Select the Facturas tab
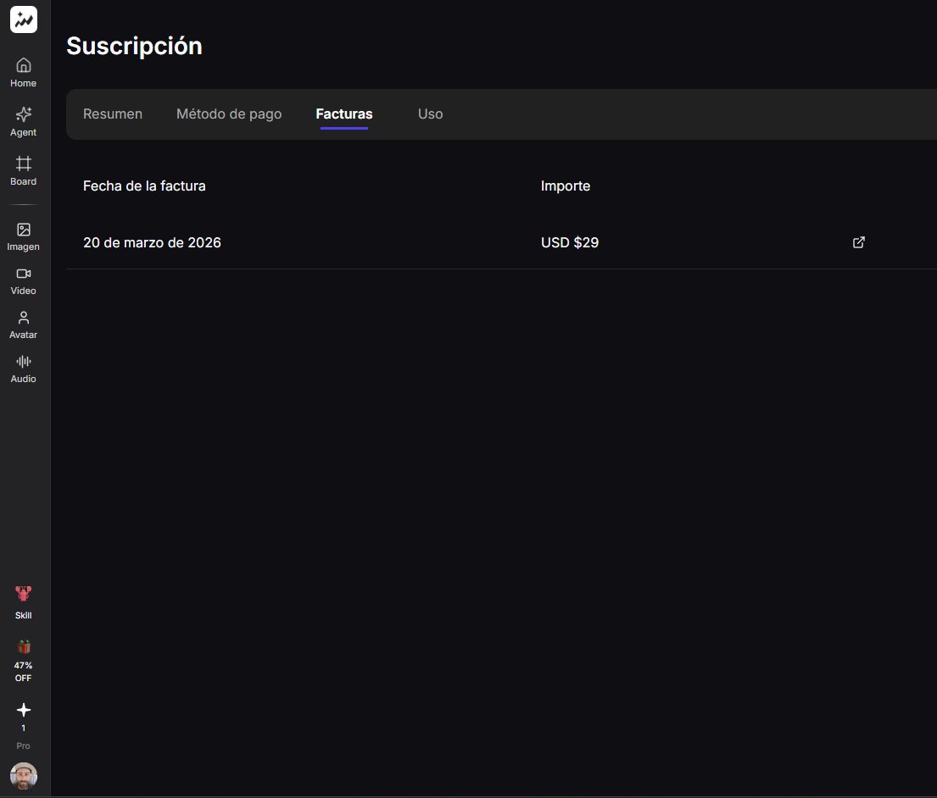 344,114
